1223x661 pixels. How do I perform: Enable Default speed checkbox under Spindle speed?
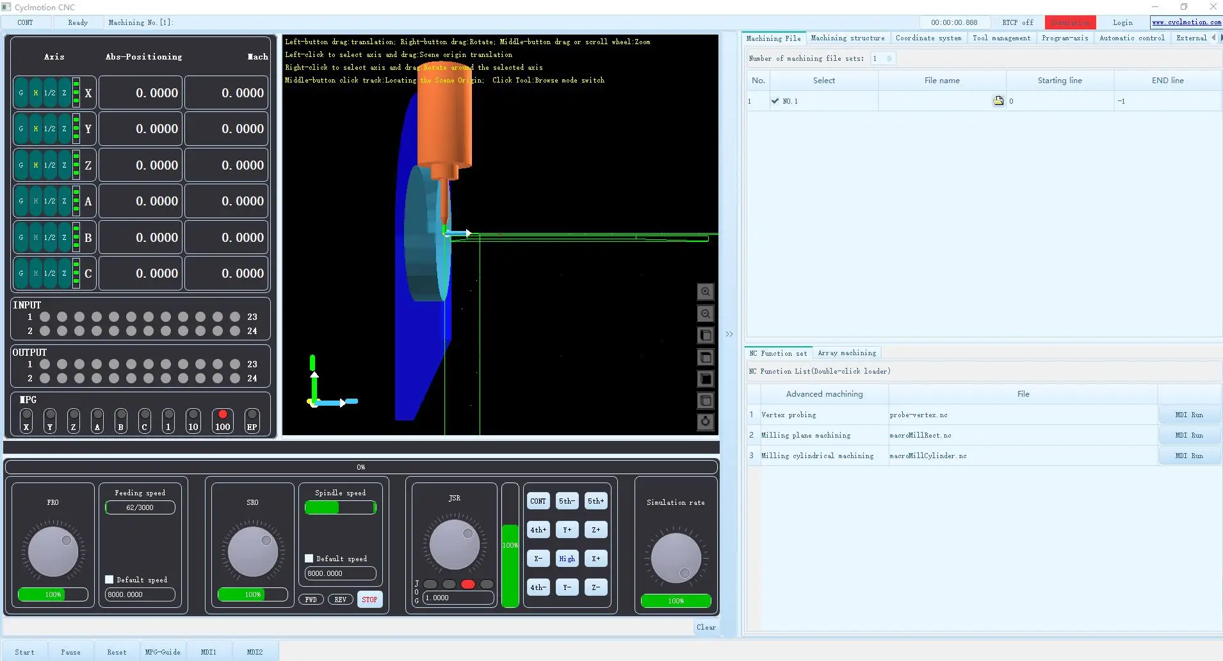pos(309,558)
